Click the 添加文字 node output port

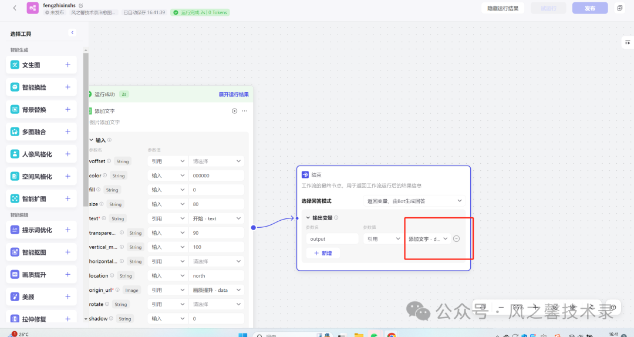[254, 227]
